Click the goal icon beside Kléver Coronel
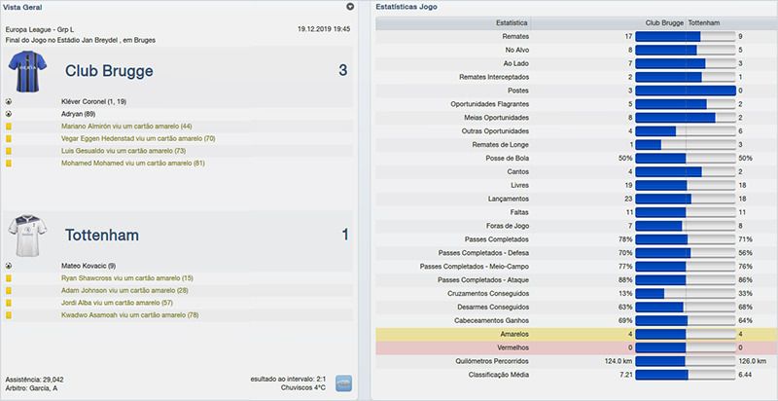 [9, 100]
